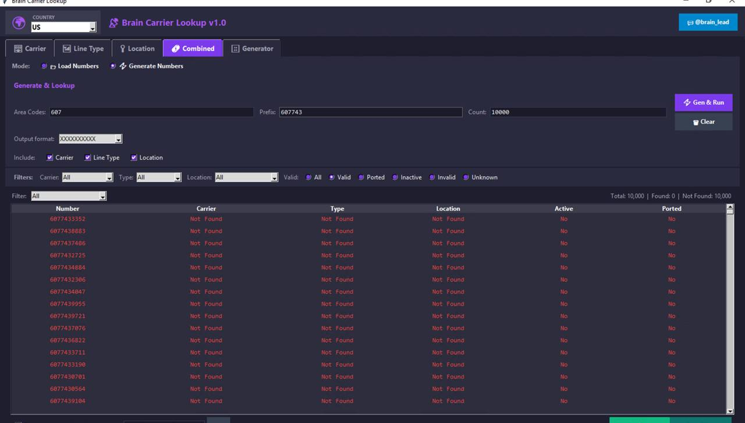Open the Filter dropdown above the table
This screenshot has width=745, height=423.
[x=69, y=196]
